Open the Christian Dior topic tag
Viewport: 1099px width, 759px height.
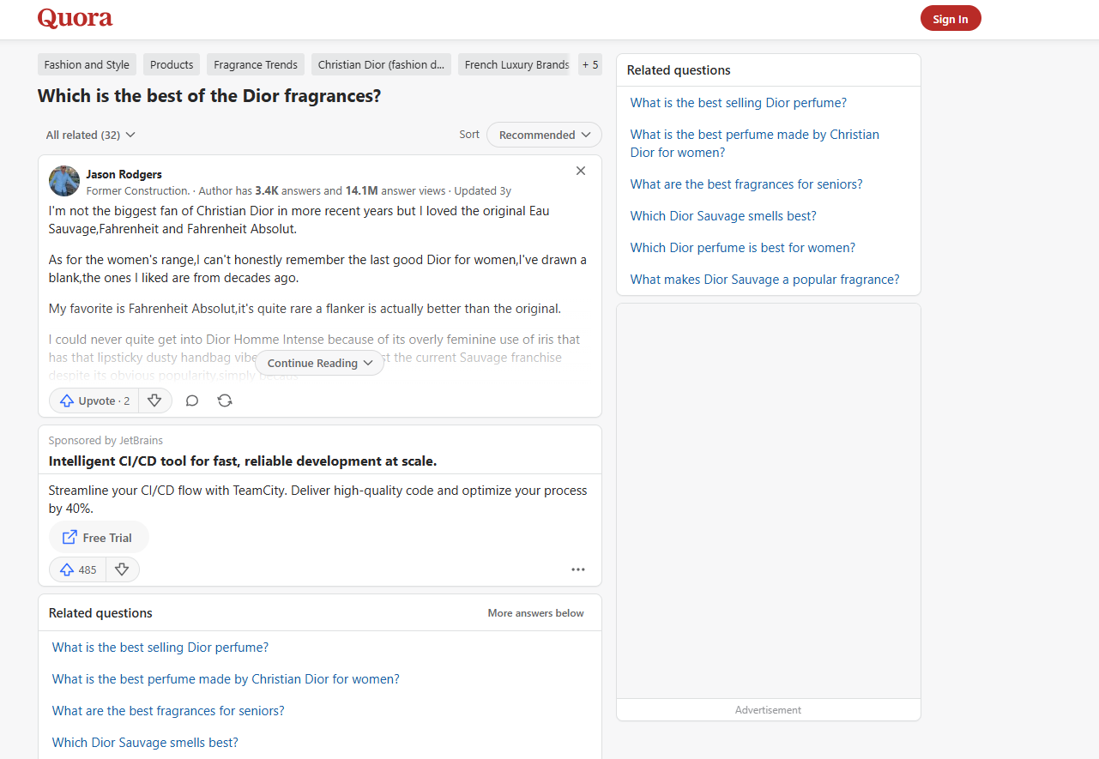(x=381, y=64)
